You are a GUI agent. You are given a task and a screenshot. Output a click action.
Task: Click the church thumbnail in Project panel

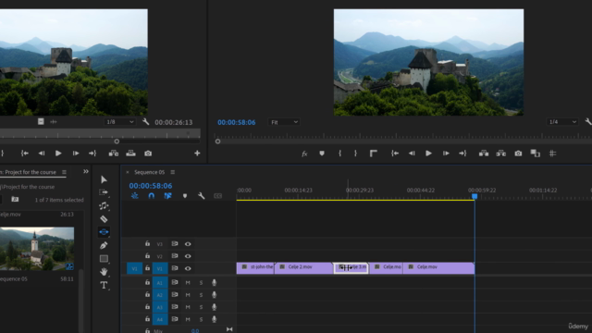[37, 249]
